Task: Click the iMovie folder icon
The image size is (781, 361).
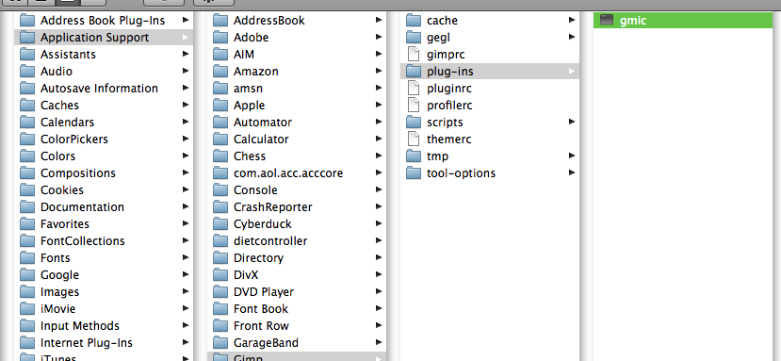Action: click(x=27, y=308)
